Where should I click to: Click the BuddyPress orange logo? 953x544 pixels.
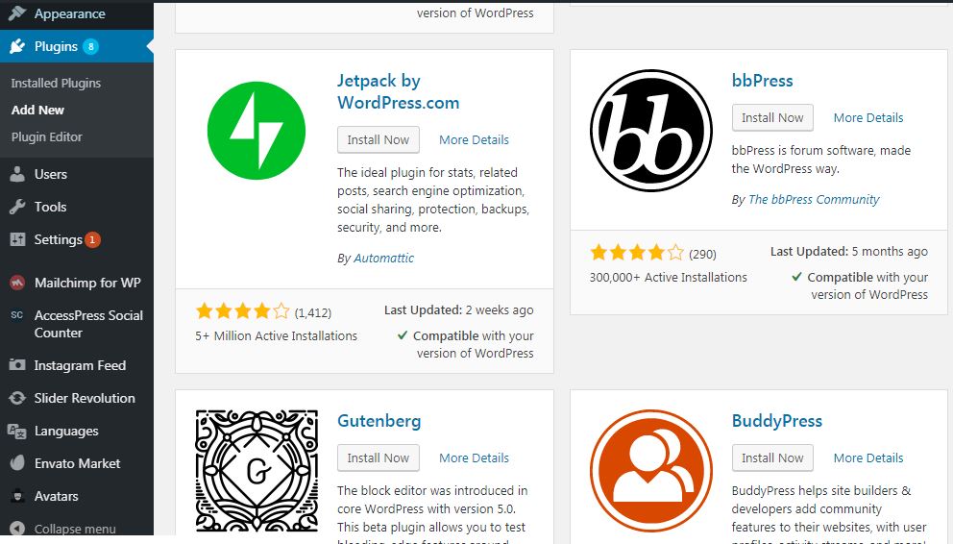[651, 471]
